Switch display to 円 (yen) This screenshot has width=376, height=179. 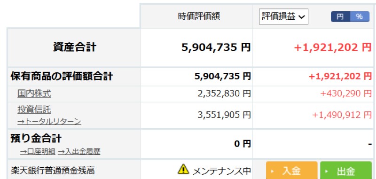point(340,16)
